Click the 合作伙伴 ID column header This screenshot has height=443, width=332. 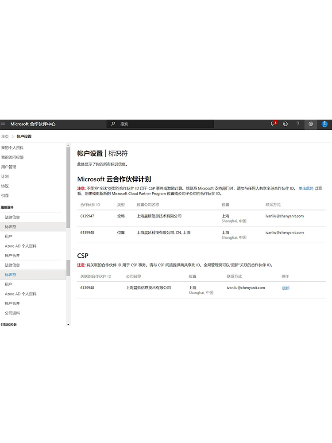pyautogui.click(x=90, y=205)
